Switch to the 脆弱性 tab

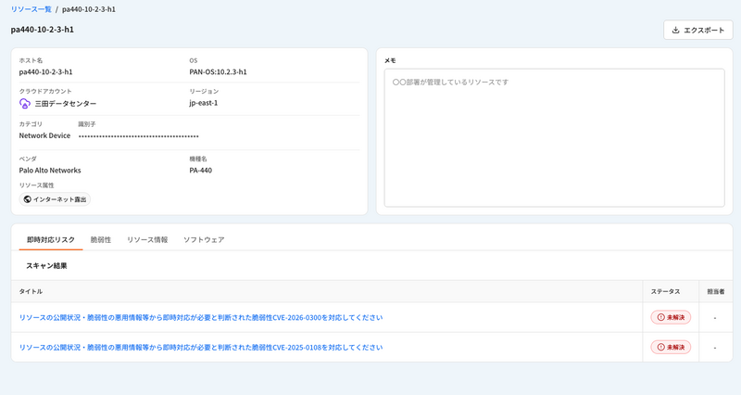pyautogui.click(x=101, y=240)
